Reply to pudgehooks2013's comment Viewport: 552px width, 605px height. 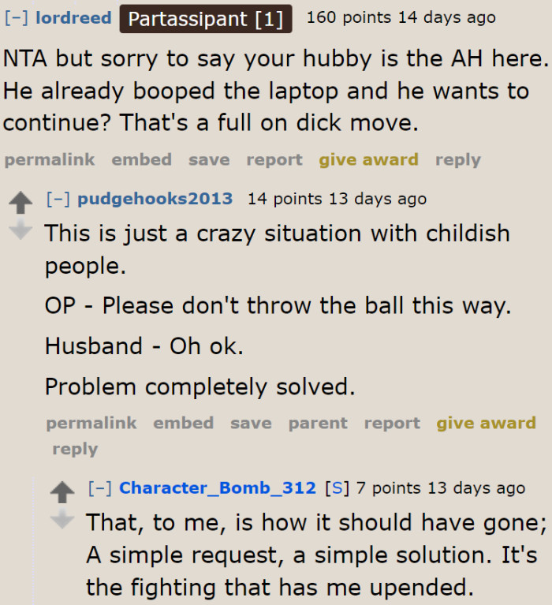[75, 450]
